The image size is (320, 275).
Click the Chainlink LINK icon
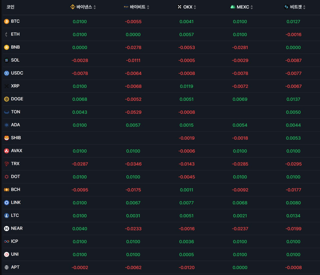[x=6, y=203]
